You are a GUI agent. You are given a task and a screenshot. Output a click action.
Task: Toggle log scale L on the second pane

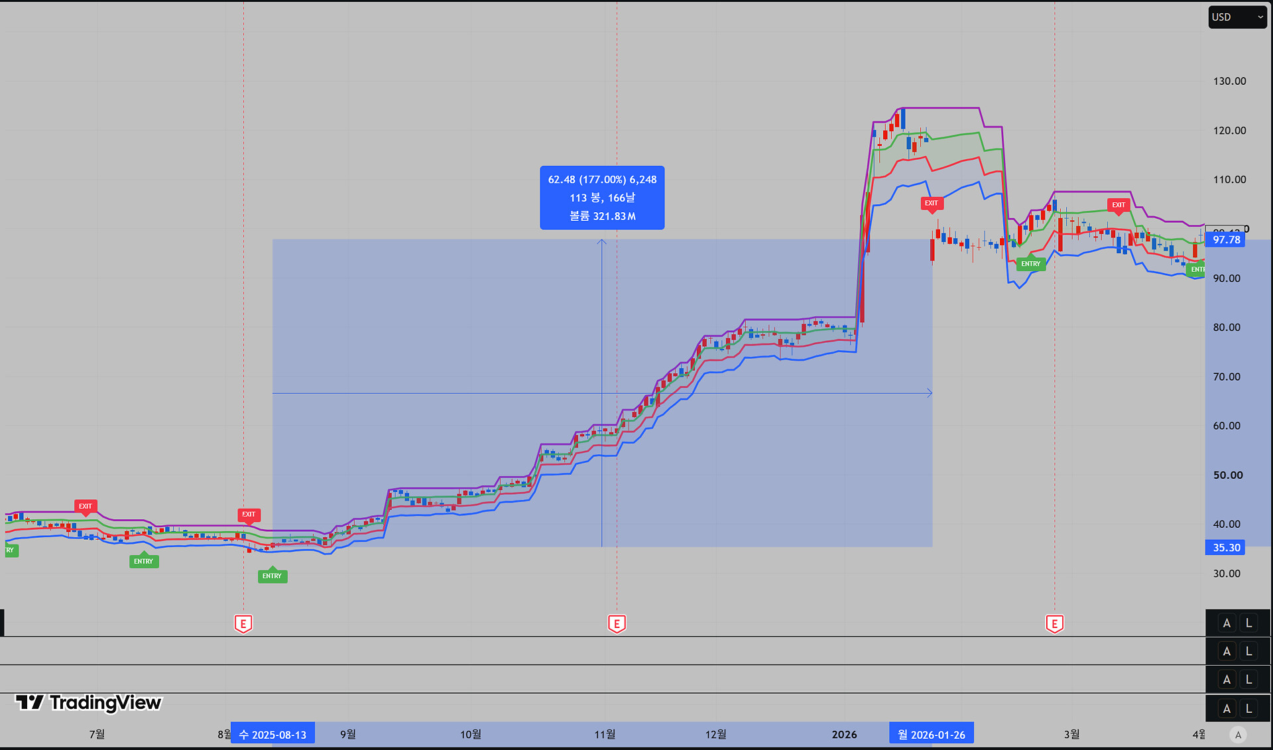1249,651
